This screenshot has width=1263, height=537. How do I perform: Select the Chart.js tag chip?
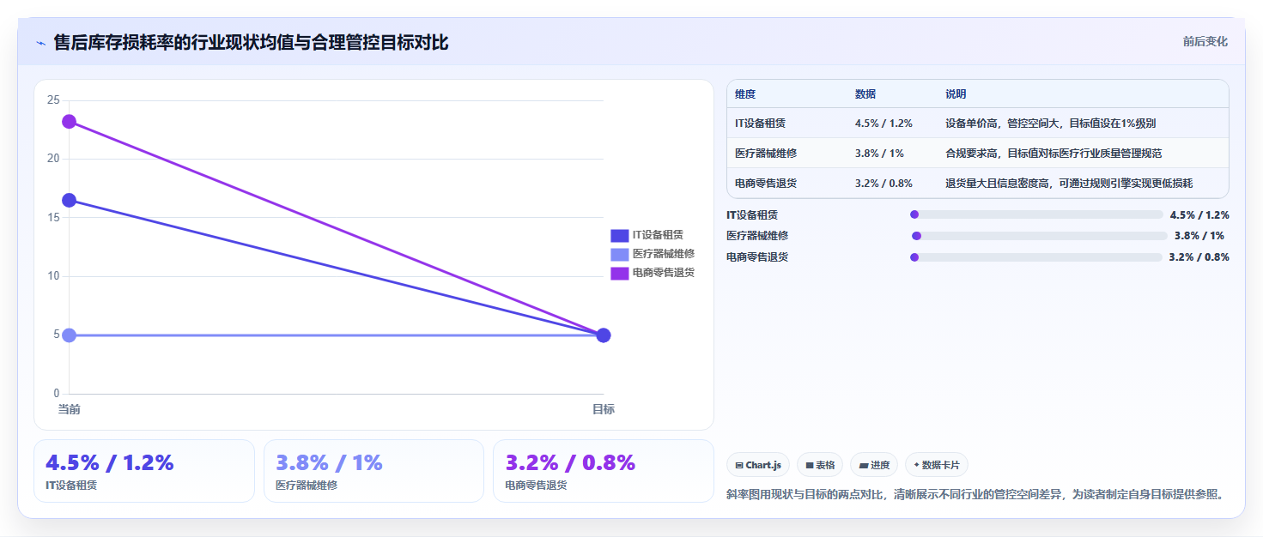coord(757,465)
